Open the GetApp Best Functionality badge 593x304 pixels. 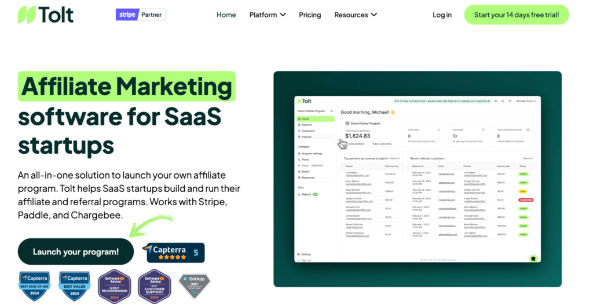[x=194, y=286]
